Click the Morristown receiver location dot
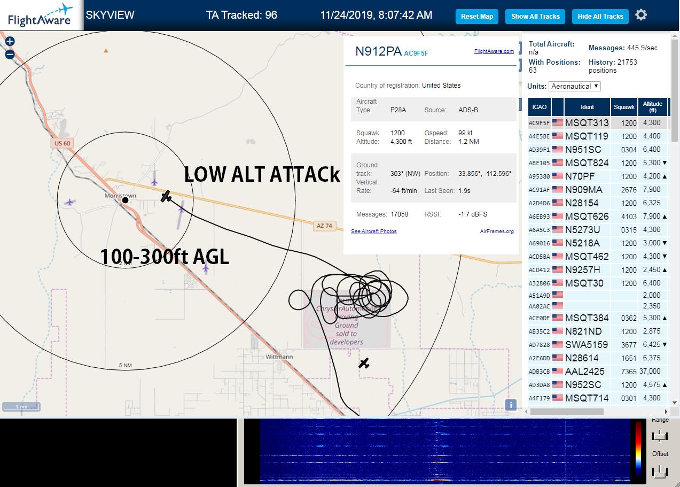The image size is (680, 487). (125, 200)
